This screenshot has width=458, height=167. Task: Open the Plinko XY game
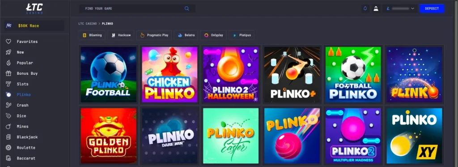point(415,136)
